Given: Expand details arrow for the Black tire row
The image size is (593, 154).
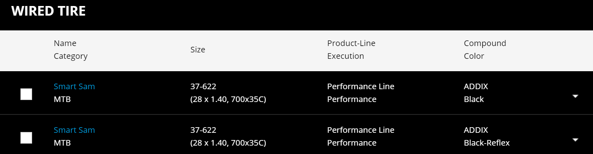Looking at the screenshot, I should [575, 96].
